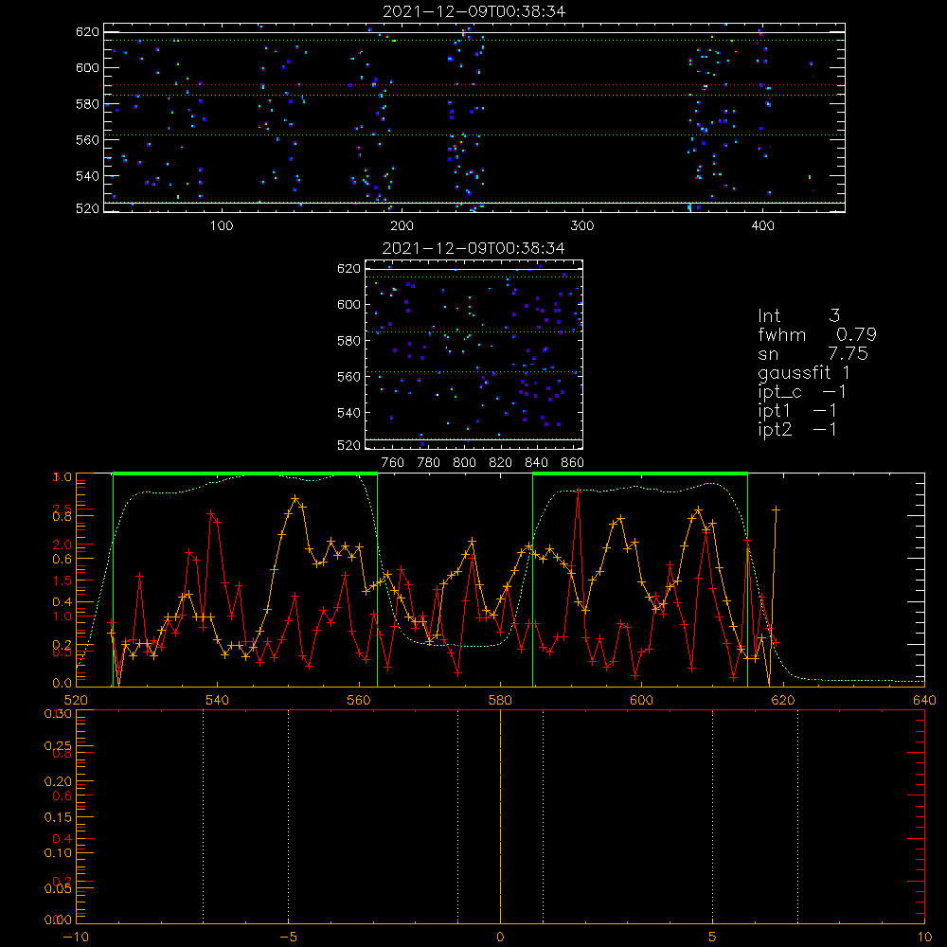Select red y-axis label 1.5 of the profile plot
The width and height of the screenshot is (947, 947).
63,581
